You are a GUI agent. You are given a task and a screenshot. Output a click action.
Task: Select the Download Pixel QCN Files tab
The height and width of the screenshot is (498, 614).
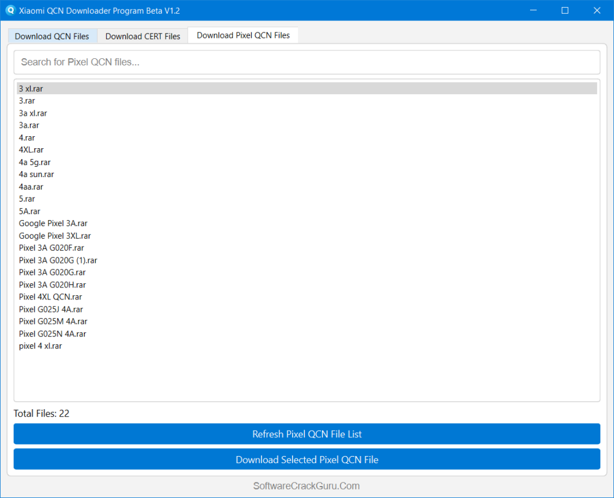[243, 35]
